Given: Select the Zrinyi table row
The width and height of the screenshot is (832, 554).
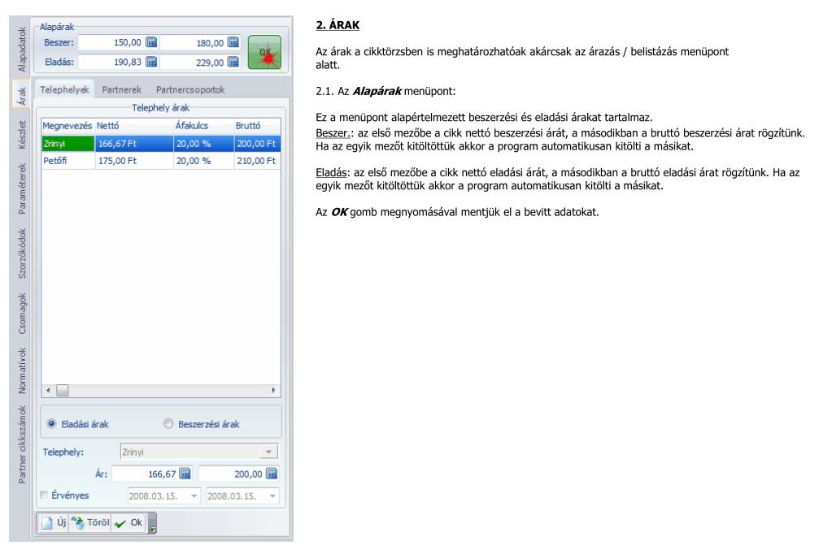Looking at the screenshot, I should [161, 144].
